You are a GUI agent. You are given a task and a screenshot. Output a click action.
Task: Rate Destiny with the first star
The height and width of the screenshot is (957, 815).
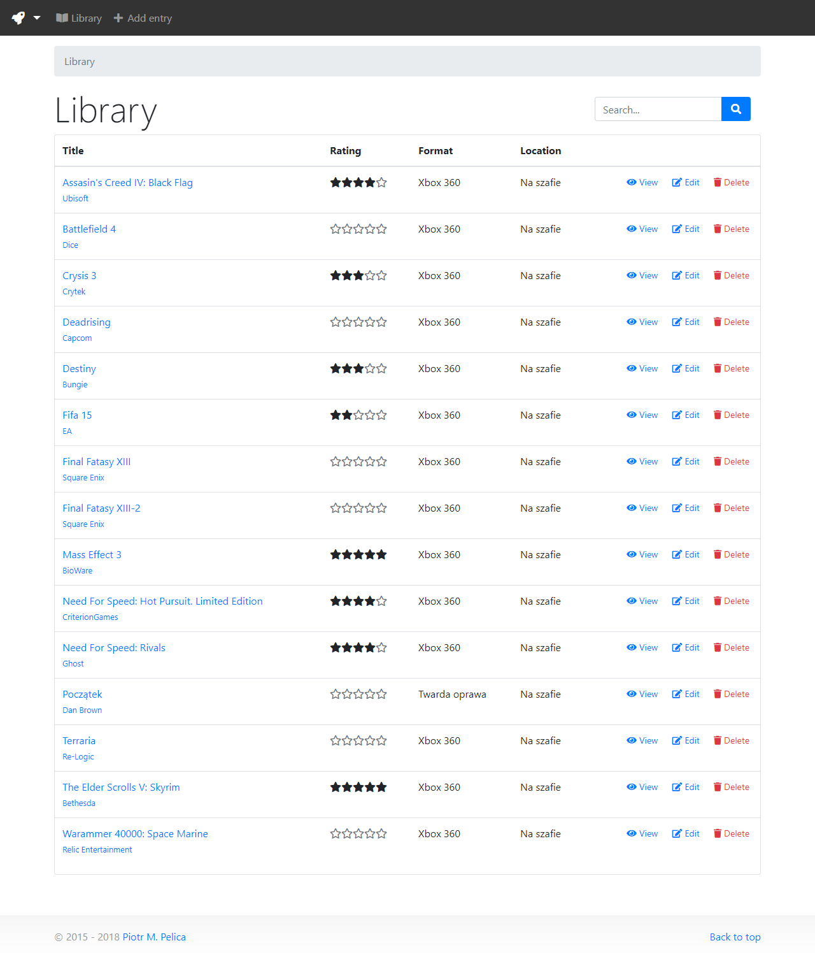pyautogui.click(x=336, y=368)
